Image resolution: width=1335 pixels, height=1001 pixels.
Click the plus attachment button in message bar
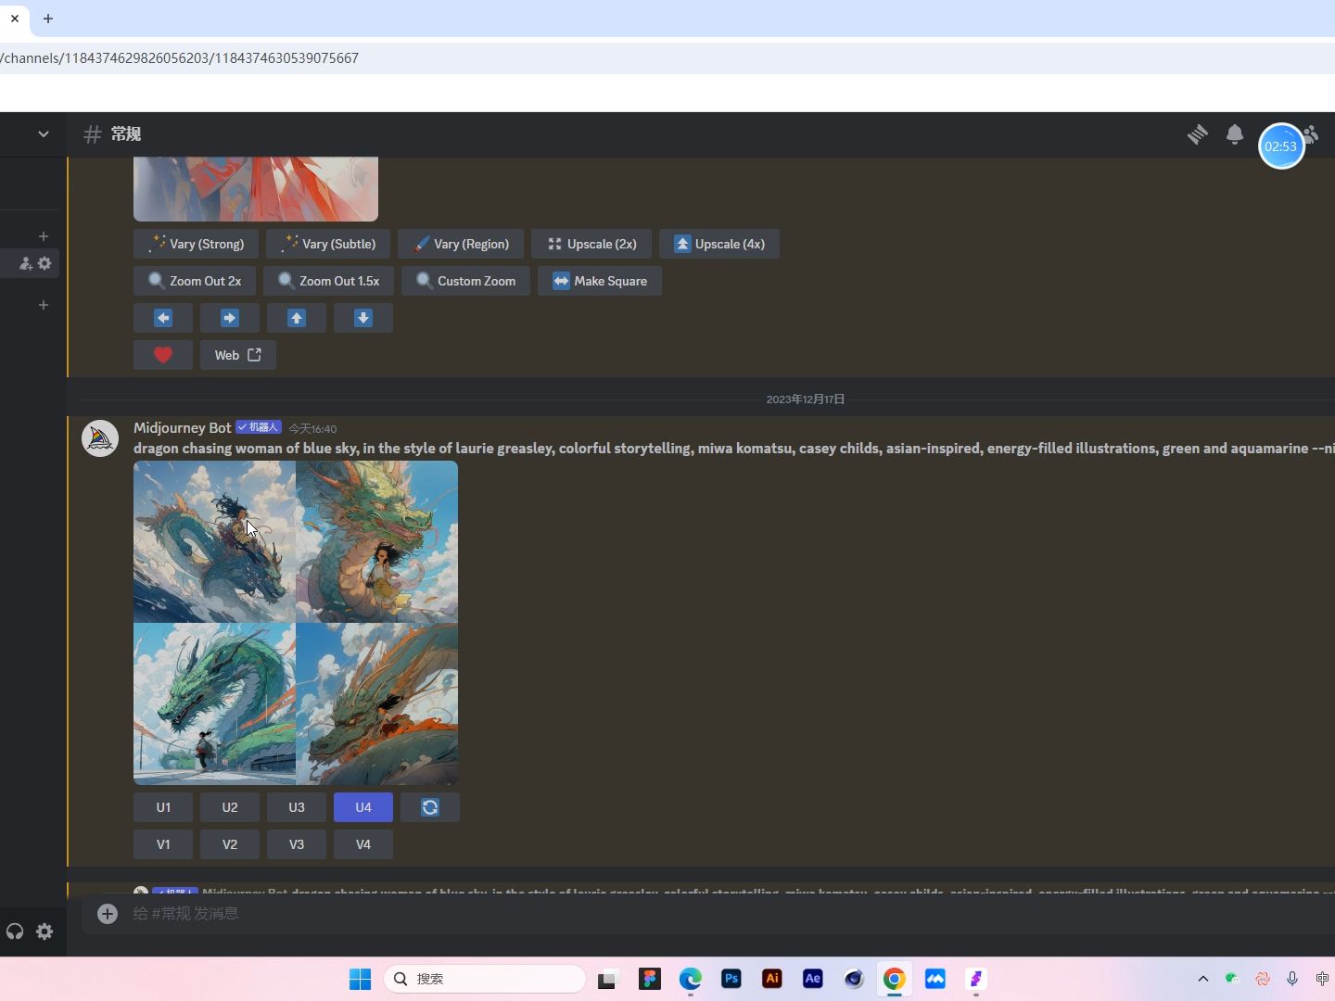point(108,914)
